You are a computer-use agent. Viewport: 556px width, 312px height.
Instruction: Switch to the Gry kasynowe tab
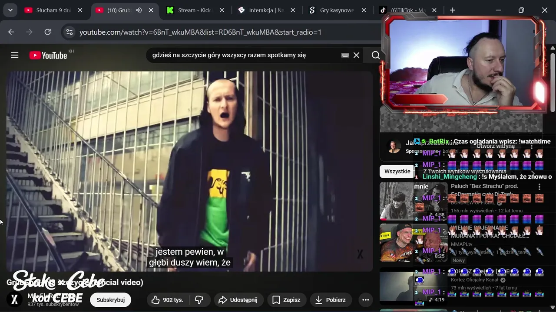(x=337, y=10)
